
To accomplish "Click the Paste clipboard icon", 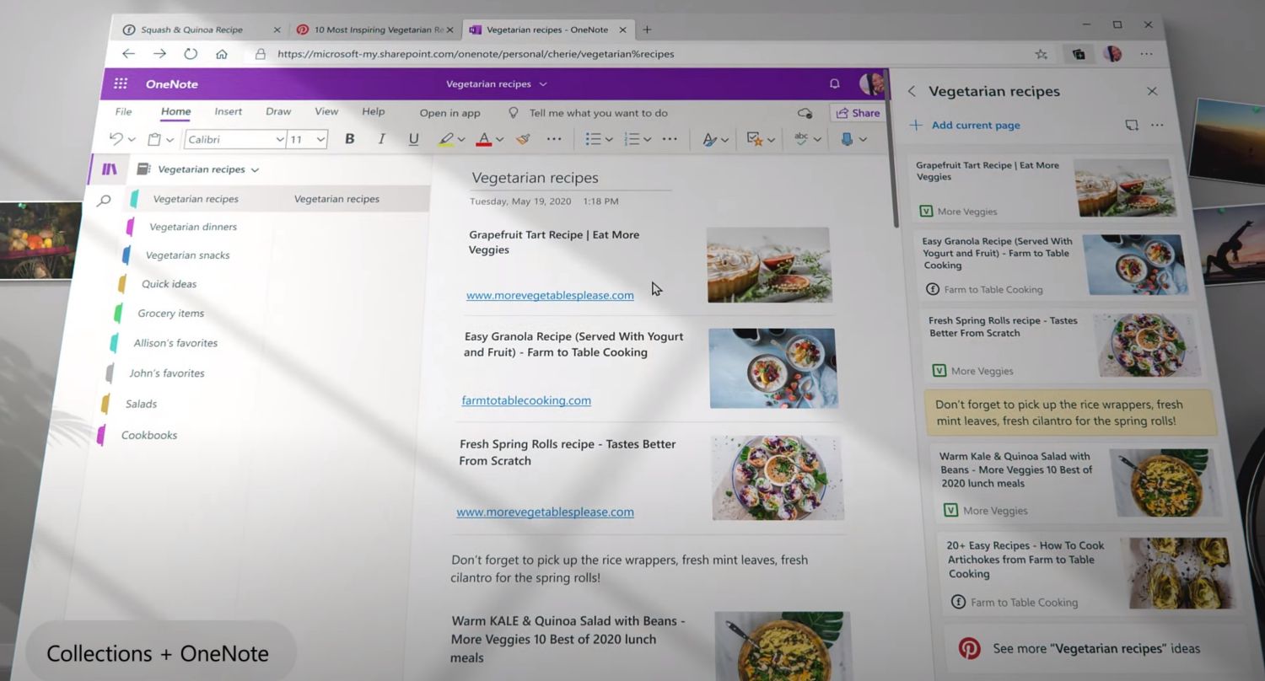I will tap(154, 139).
